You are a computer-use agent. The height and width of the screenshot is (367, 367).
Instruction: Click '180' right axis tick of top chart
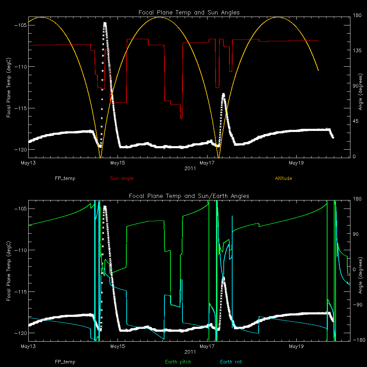coord(357,16)
